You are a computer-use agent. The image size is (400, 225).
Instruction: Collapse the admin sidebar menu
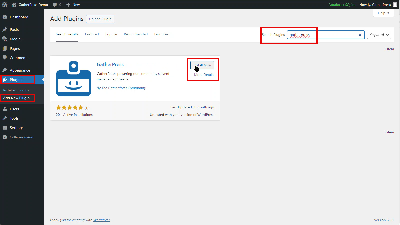click(x=18, y=137)
